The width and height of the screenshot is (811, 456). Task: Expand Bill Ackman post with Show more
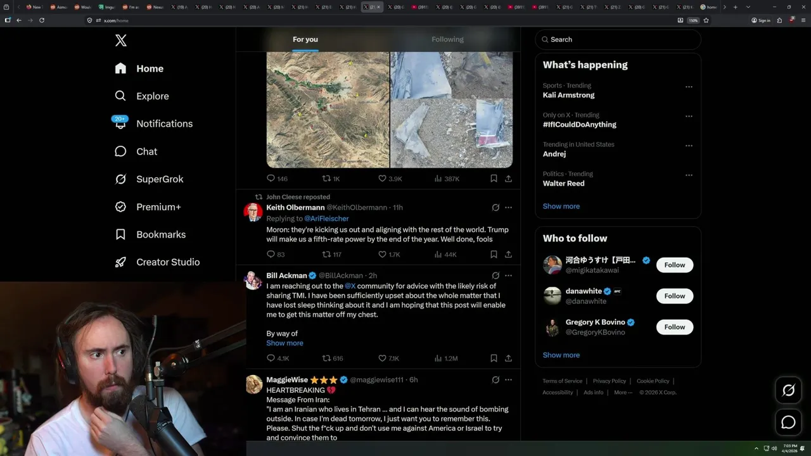284,343
